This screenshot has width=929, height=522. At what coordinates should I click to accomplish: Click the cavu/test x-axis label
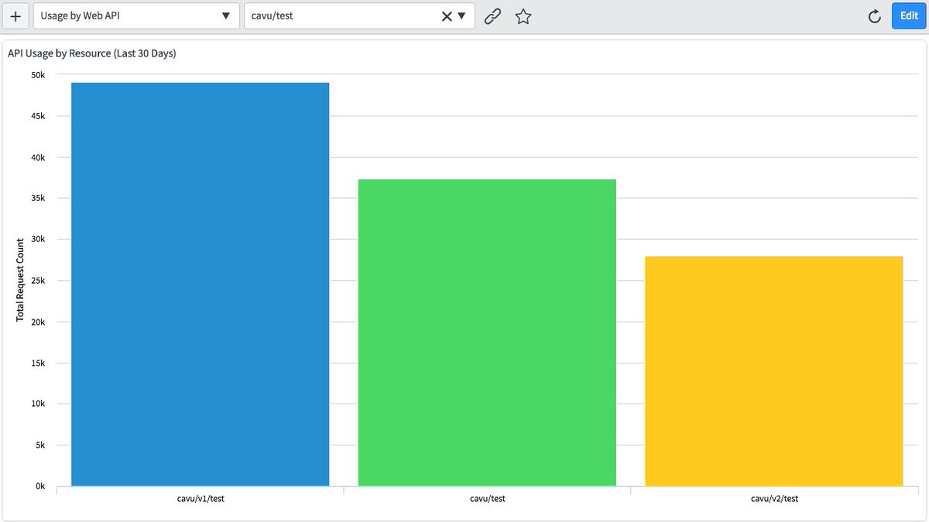[488, 499]
